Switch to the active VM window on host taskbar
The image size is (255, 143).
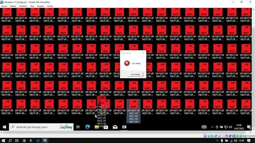click(x=45, y=141)
